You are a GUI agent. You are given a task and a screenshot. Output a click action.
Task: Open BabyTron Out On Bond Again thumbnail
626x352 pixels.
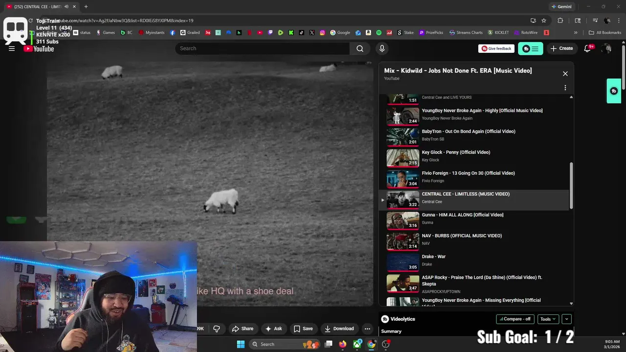coord(403,137)
